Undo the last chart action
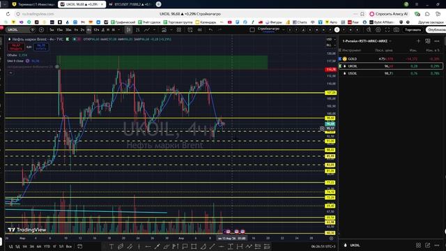The width and height of the screenshot is (446, 251). [210, 30]
